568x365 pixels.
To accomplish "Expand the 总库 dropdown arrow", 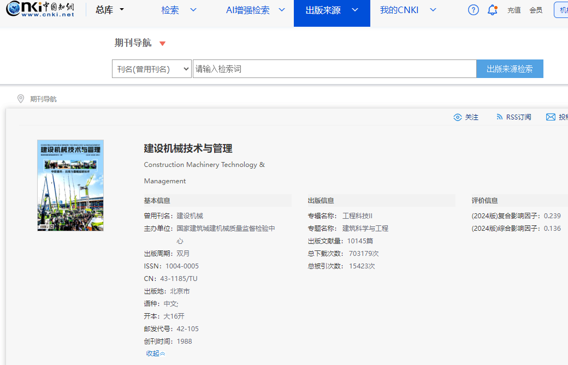I will pyautogui.click(x=122, y=9).
